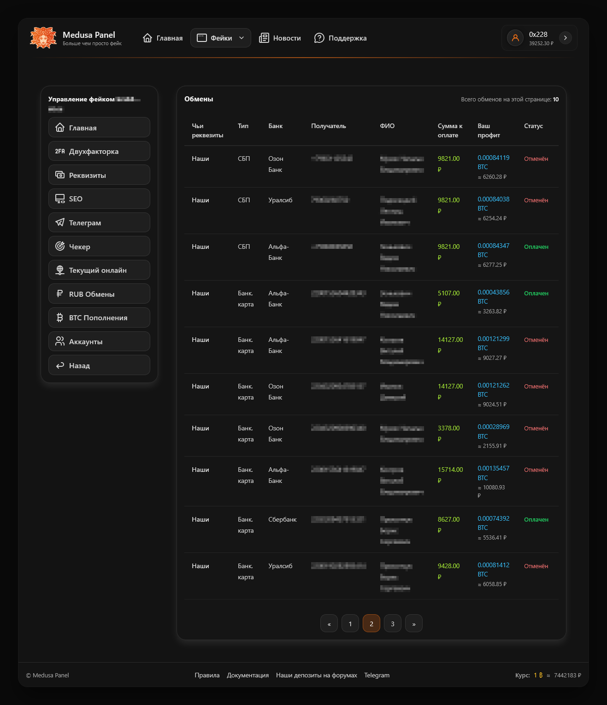This screenshot has width=607, height=705.
Task: Go to the next page with the » arrow
Action: tap(413, 623)
